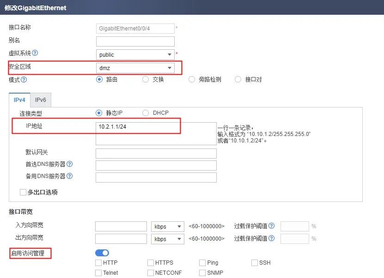Toggle the 启用访问管理 switch
This screenshot has height=278, width=384.
click(102, 253)
